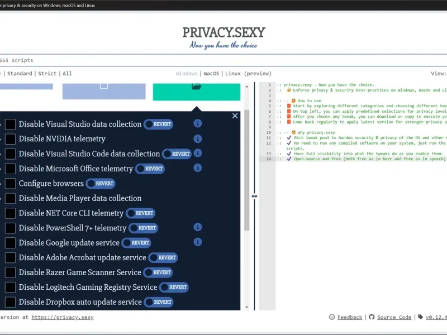Click the green folder category card

pyautogui.click(x=197, y=92)
